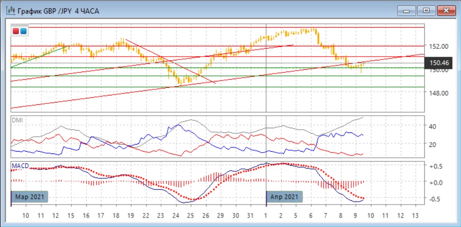Click the blue square icon on the chart
The height and width of the screenshot is (227, 461).
point(23,31)
